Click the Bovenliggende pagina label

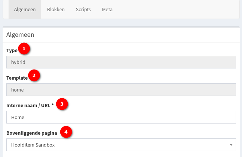31,133
